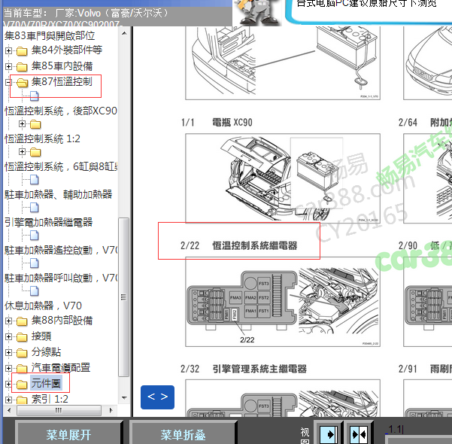Open 駐車加熱器遙控啟動 entry
The image size is (452, 444).
60,250
